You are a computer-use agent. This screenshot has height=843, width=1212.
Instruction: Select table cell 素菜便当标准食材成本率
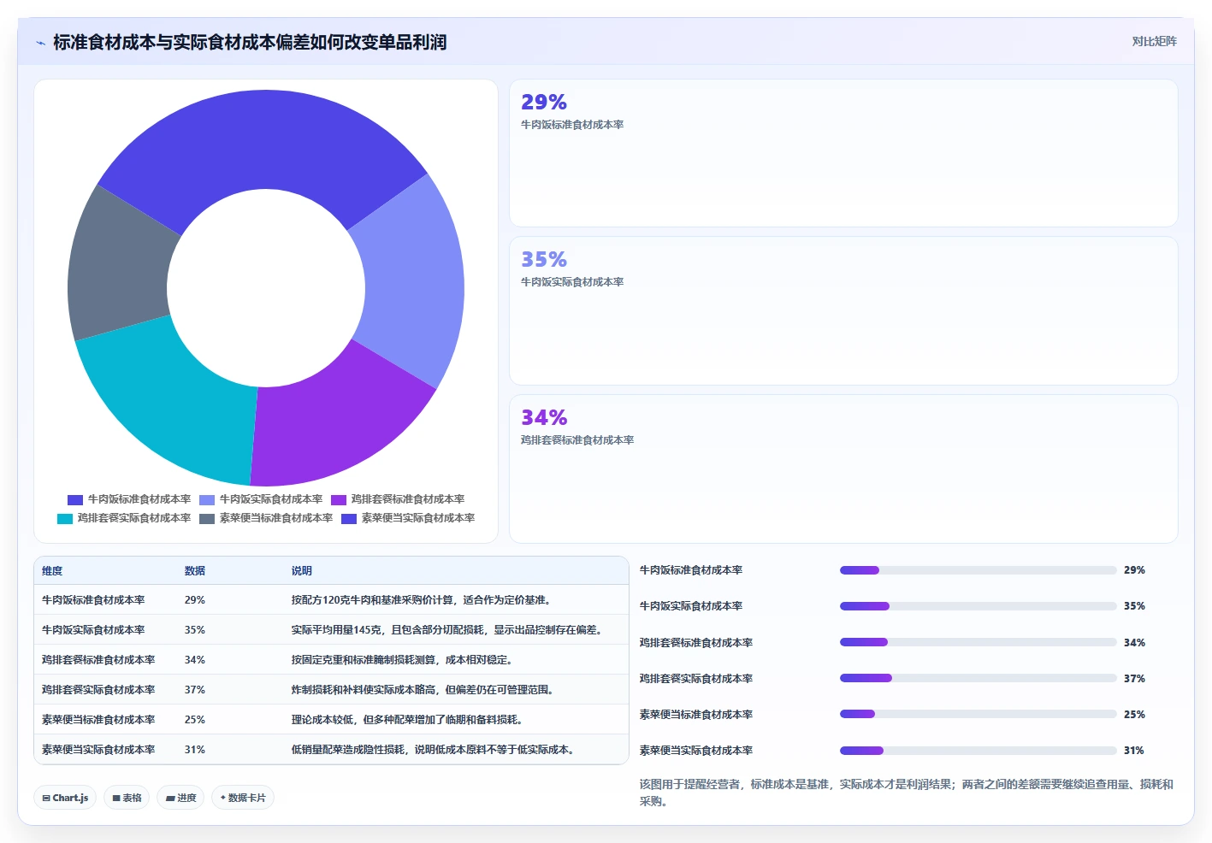pyautogui.click(x=98, y=720)
